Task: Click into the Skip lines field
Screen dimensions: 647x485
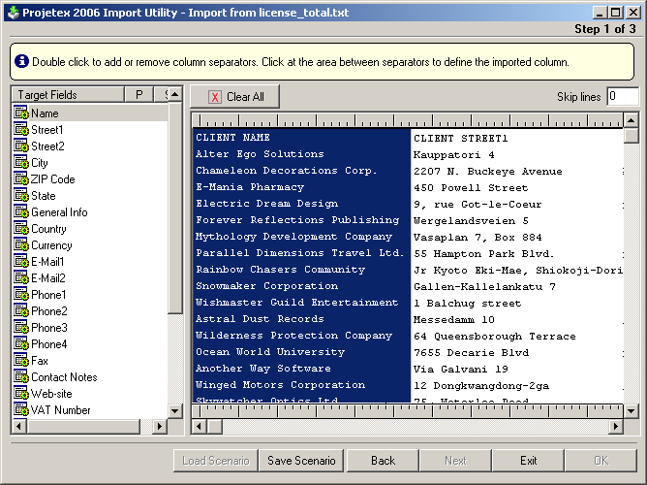Action: [622, 96]
